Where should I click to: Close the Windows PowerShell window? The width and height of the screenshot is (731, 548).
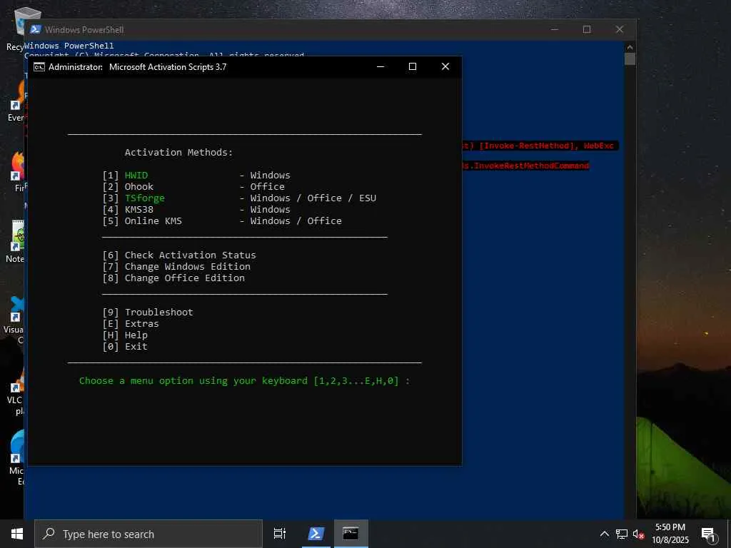coord(620,29)
